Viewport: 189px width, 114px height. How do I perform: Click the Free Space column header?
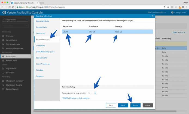pyautogui.click(x=93, y=26)
